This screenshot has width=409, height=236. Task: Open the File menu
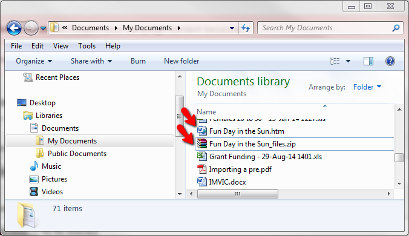[16, 46]
